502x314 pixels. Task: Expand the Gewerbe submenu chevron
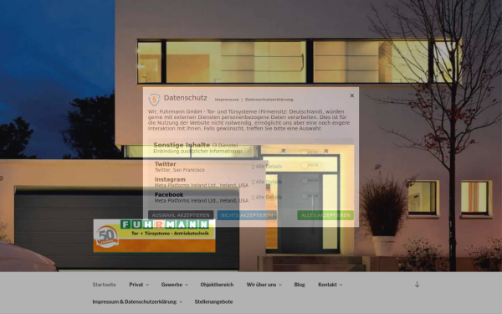187,285
